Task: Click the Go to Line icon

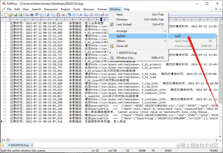Action: (96, 15)
